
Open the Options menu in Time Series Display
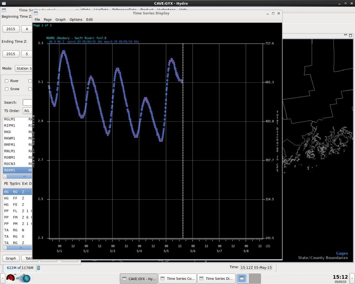pos(76,20)
